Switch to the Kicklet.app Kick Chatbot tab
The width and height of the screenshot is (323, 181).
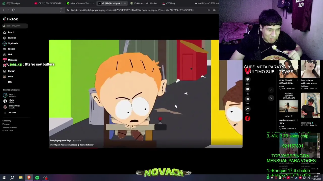[144, 3]
